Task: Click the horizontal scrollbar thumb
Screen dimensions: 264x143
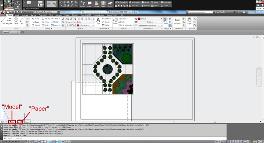Action: [x=215, y=122]
